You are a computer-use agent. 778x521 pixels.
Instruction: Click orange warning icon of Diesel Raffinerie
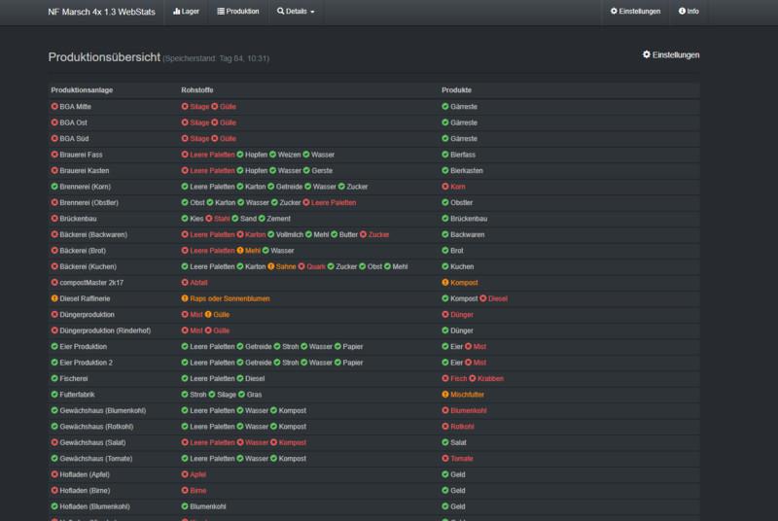coord(54,298)
